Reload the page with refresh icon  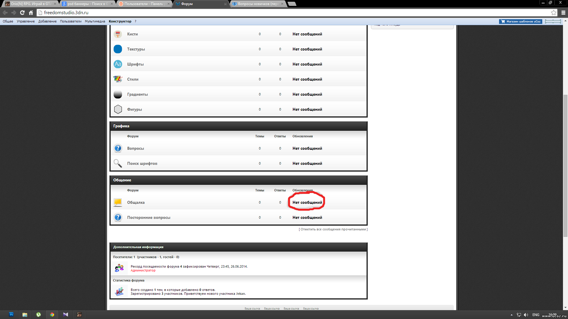[22, 13]
